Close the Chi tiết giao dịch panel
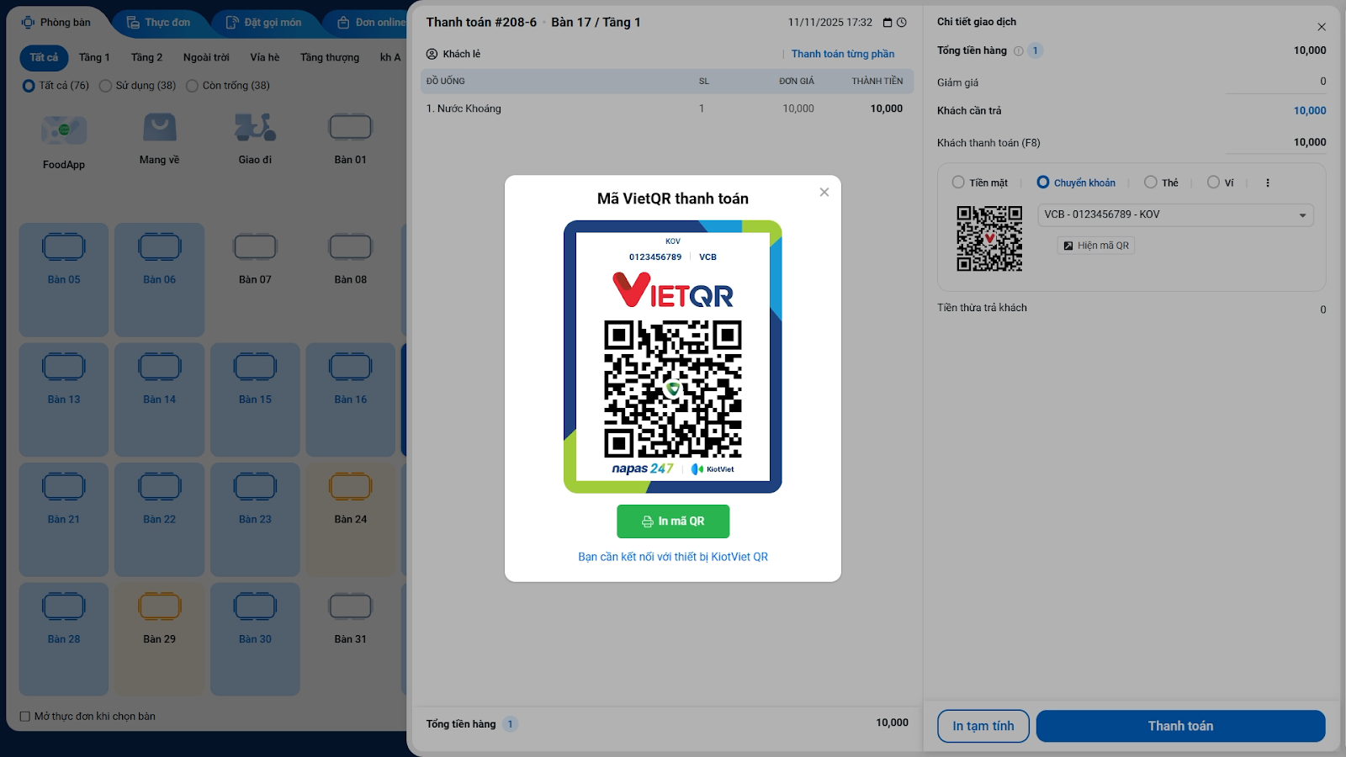Viewport: 1346px width, 757px height. point(1322,27)
